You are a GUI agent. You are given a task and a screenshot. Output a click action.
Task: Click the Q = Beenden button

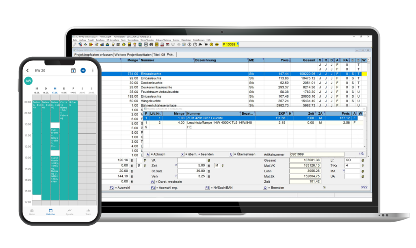tap(273, 188)
